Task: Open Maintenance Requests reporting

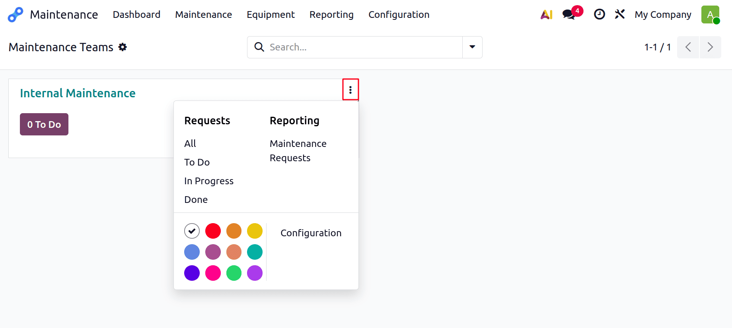Action: (x=298, y=150)
